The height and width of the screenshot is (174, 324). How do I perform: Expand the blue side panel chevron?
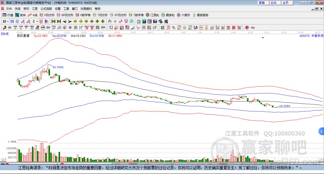tap(321, 132)
